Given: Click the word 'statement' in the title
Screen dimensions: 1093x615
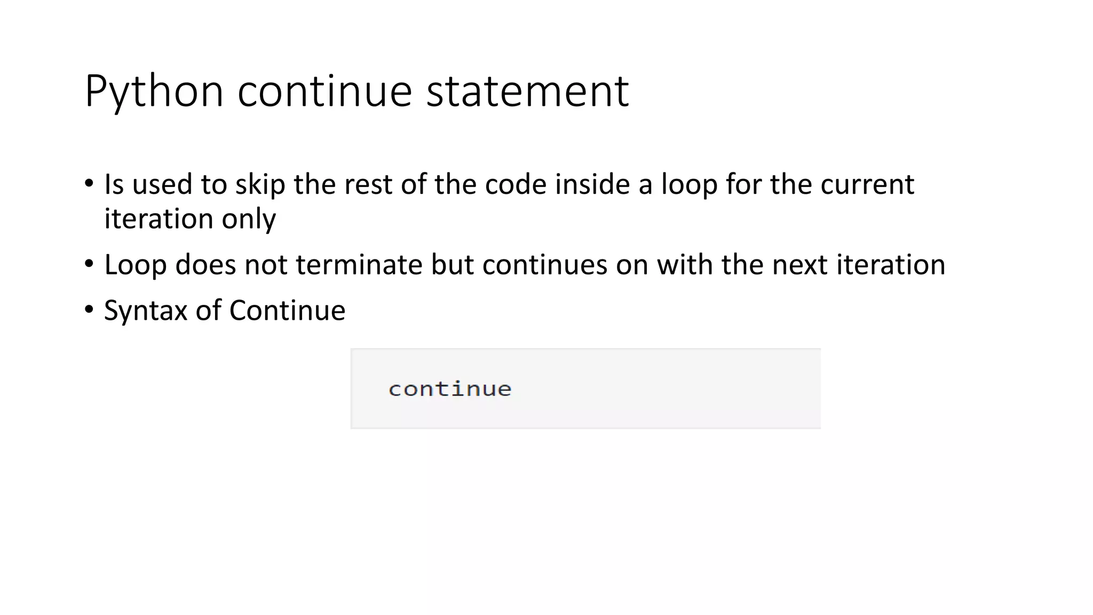Looking at the screenshot, I should click(527, 91).
